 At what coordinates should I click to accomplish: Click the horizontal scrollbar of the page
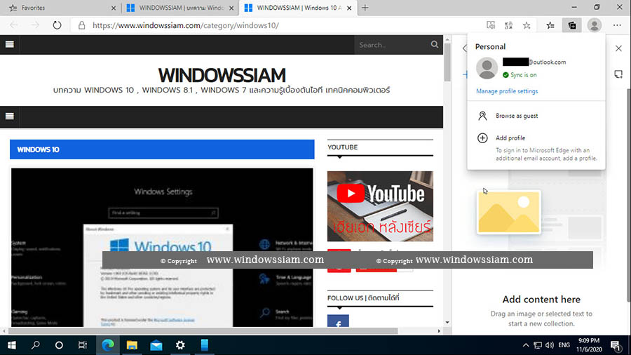(x=203, y=331)
